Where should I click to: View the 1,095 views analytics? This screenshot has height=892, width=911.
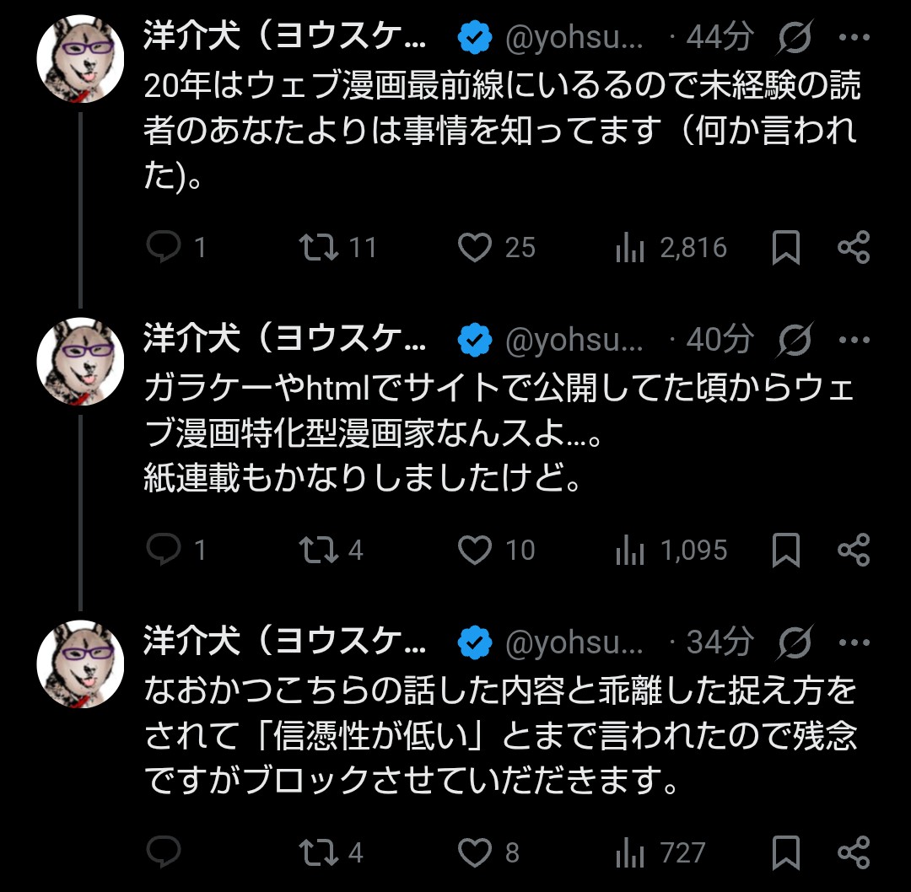point(631,551)
